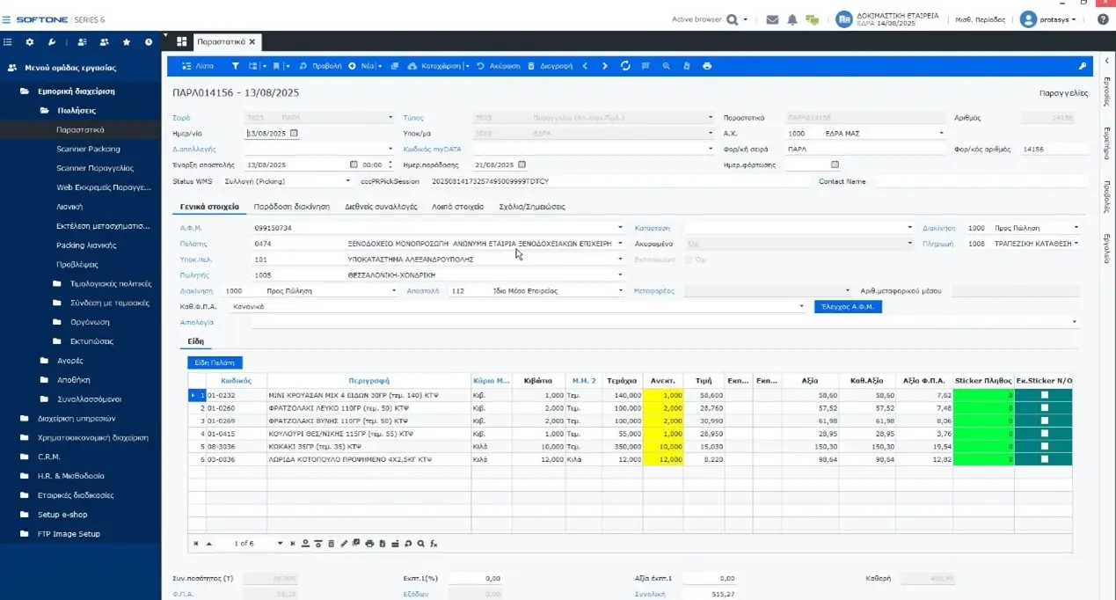Click the Είδη Πελάτη button
This screenshot has width=1116, height=600.
[x=215, y=362]
